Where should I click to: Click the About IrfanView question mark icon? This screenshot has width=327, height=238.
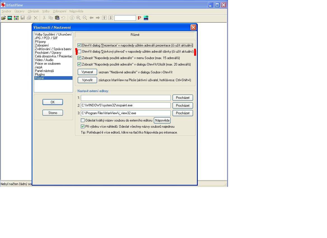point(146,18)
